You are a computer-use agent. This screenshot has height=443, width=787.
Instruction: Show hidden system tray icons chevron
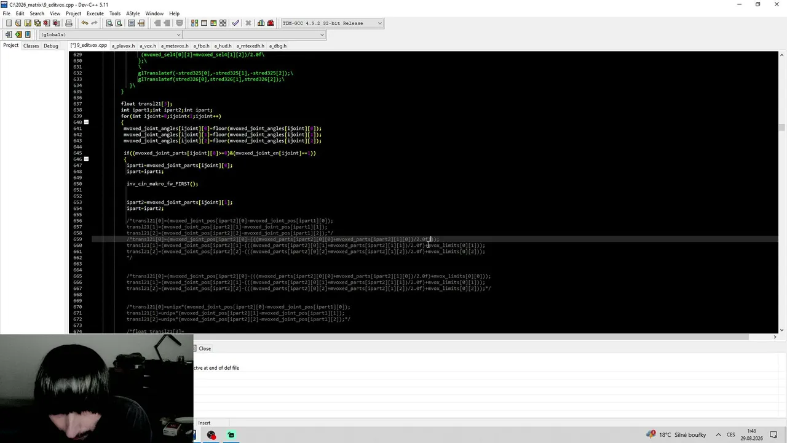pyautogui.click(x=718, y=435)
